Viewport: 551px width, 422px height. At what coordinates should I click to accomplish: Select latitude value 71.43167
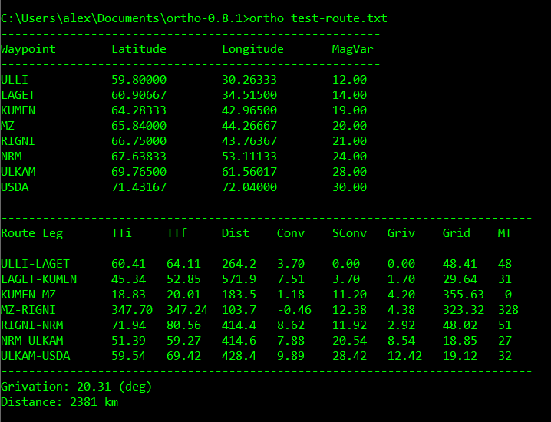139,187
